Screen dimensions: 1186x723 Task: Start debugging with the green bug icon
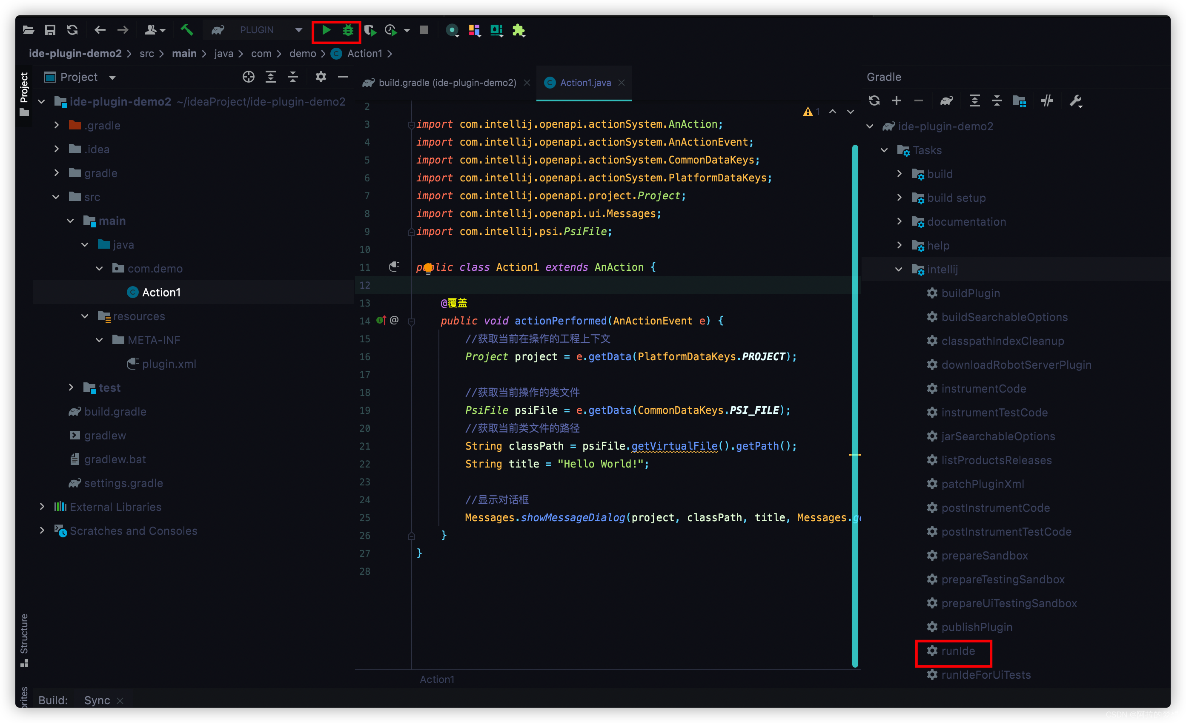(348, 30)
